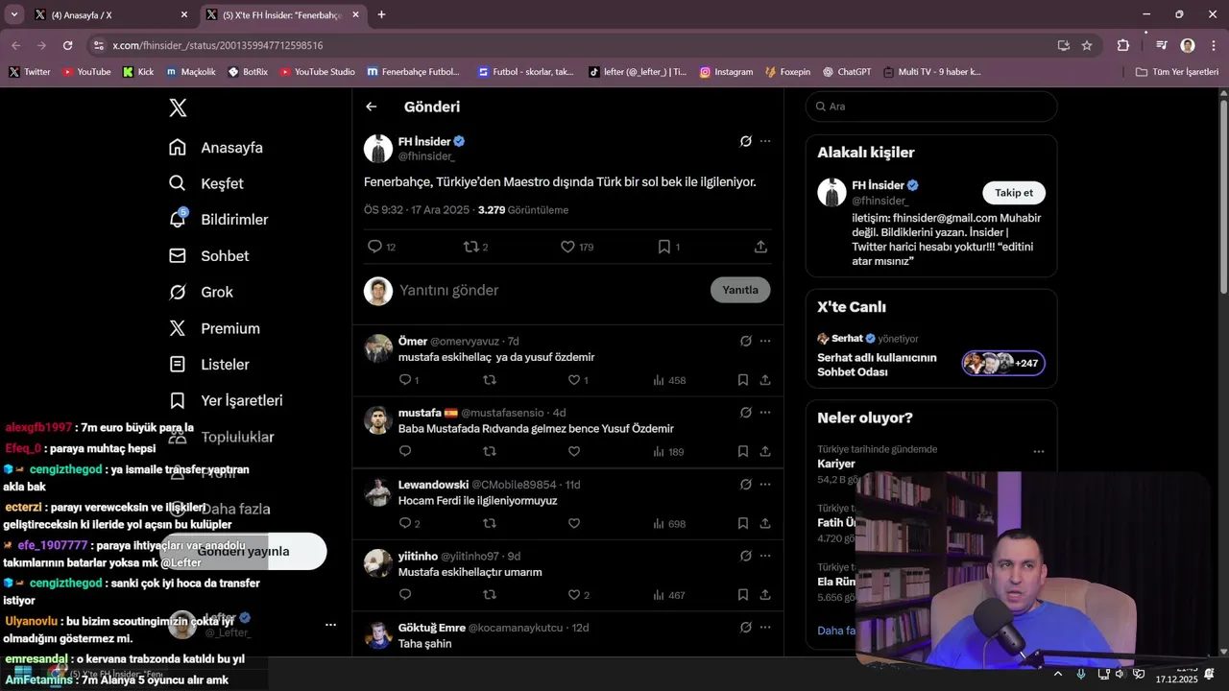The height and width of the screenshot is (691, 1229).
Task: Open YouTube Studio bookmark
Action: (x=317, y=72)
